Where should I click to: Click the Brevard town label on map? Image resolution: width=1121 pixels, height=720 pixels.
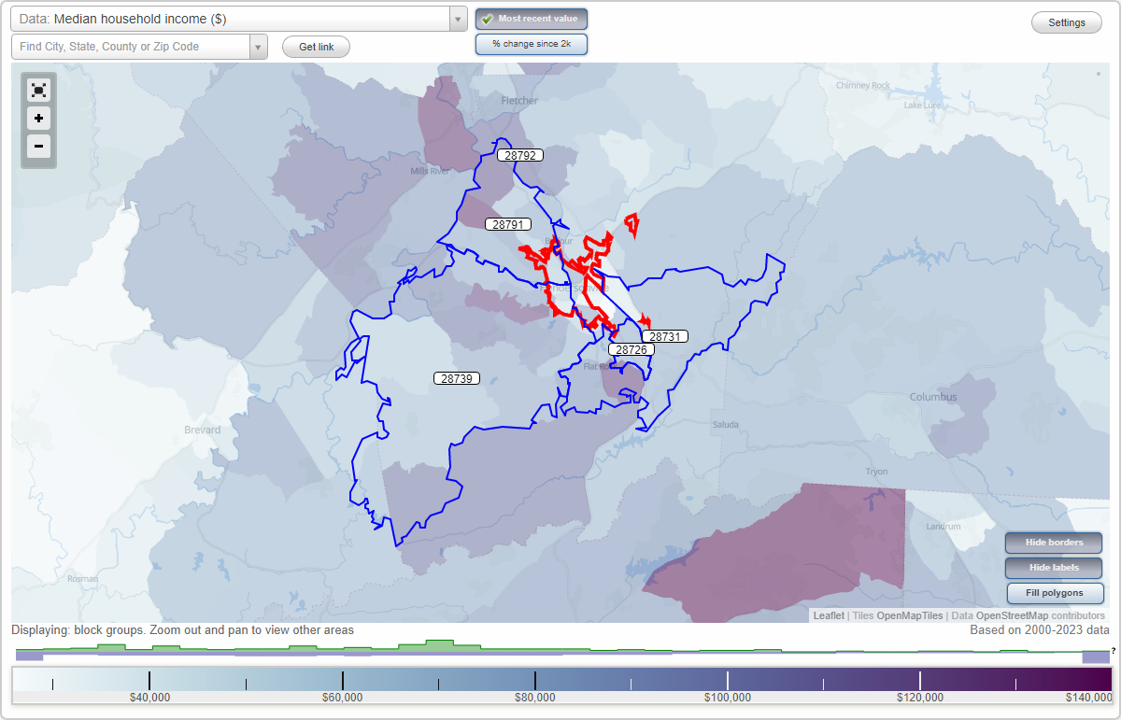pos(202,430)
